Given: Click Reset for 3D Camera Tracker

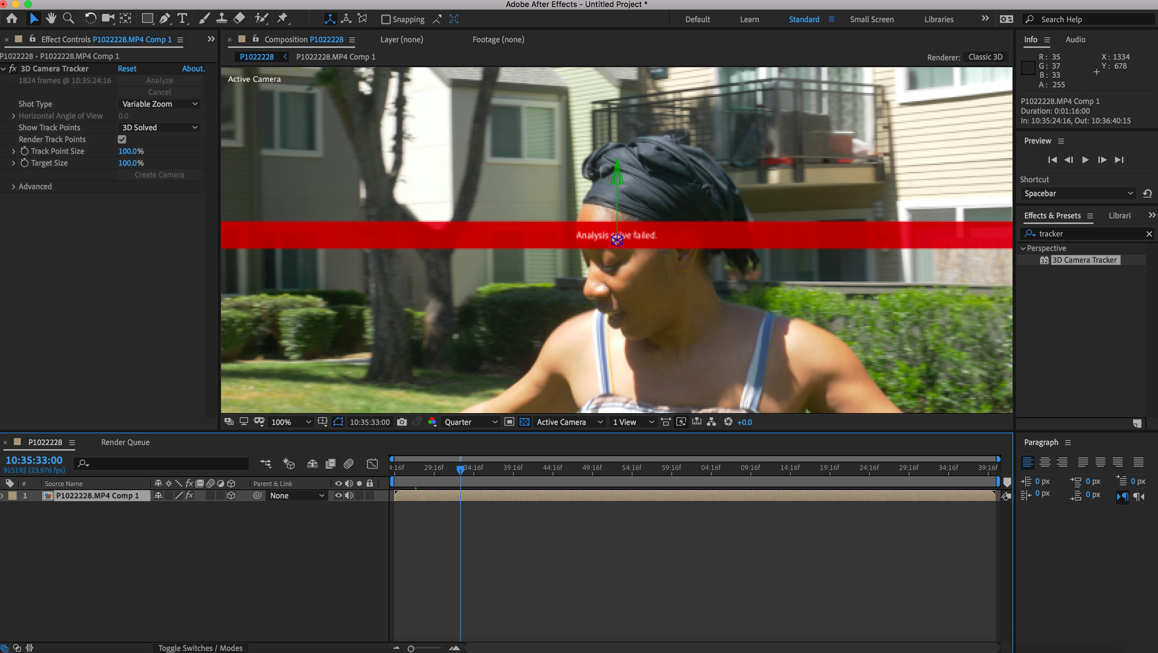Looking at the screenshot, I should (x=127, y=69).
